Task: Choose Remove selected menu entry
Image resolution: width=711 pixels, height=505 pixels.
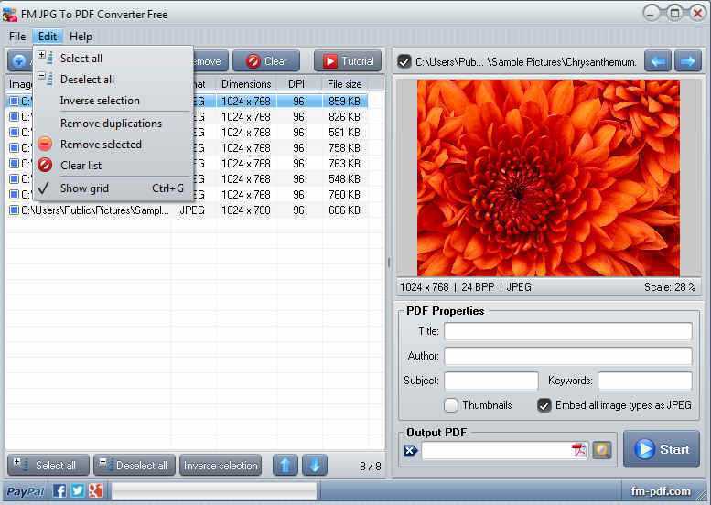Action: coord(113,145)
